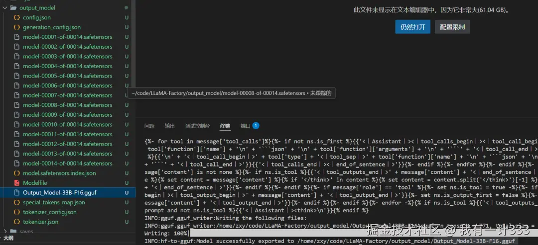Open special_tokens_map.json
This screenshot has height=245, width=538.
click(x=54, y=202)
